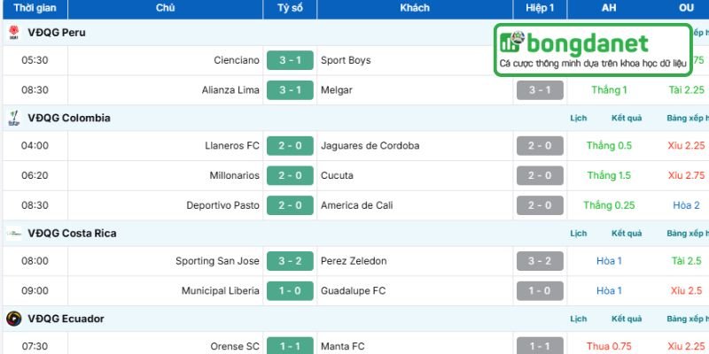Click the VĐQG Ecuador league logo

(13, 319)
